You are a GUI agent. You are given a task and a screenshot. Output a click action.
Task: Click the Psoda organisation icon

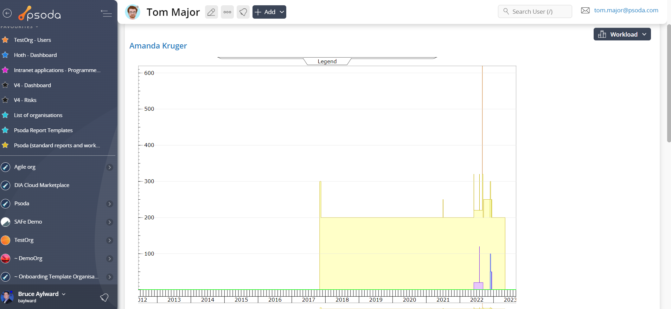pyautogui.click(x=6, y=204)
